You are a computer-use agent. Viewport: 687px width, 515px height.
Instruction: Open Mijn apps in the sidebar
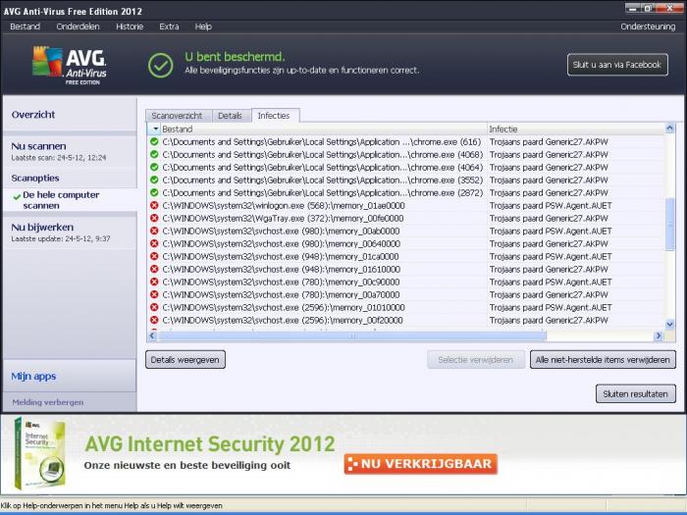[33, 376]
